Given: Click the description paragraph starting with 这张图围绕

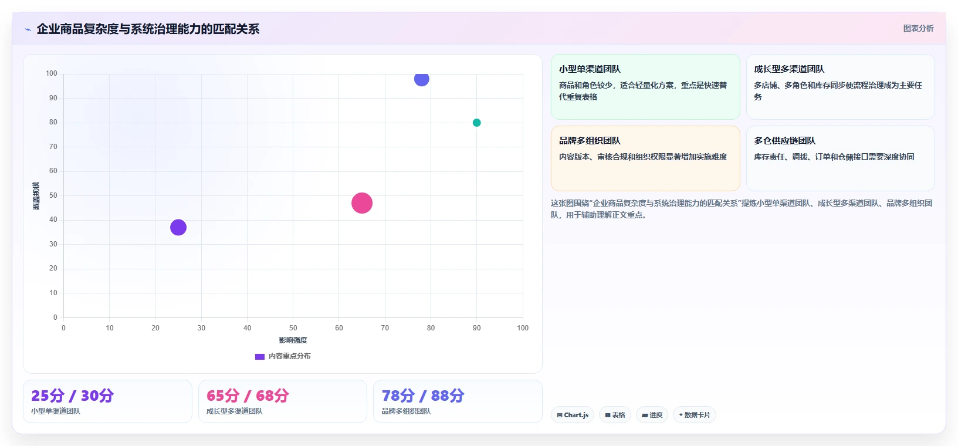Looking at the screenshot, I should [742, 209].
